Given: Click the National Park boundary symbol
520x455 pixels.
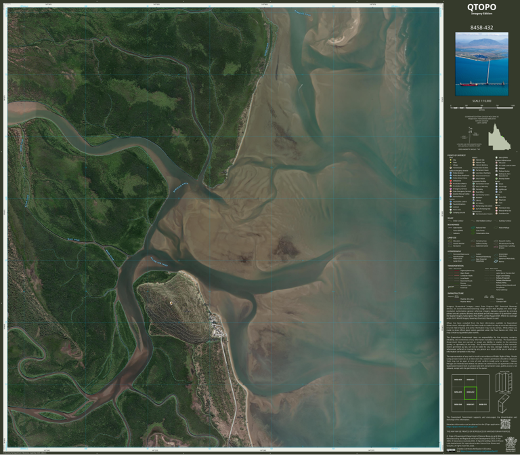Looking at the screenshot, I should [473, 228].
